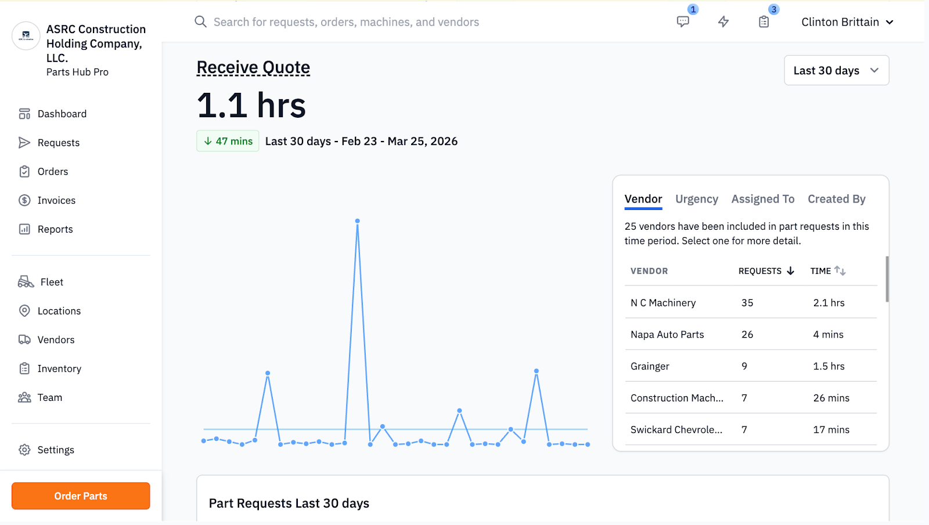Click the Part Requests Last 30 days heading
The height and width of the screenshot is (525, 929).
[x=289, y=504]
